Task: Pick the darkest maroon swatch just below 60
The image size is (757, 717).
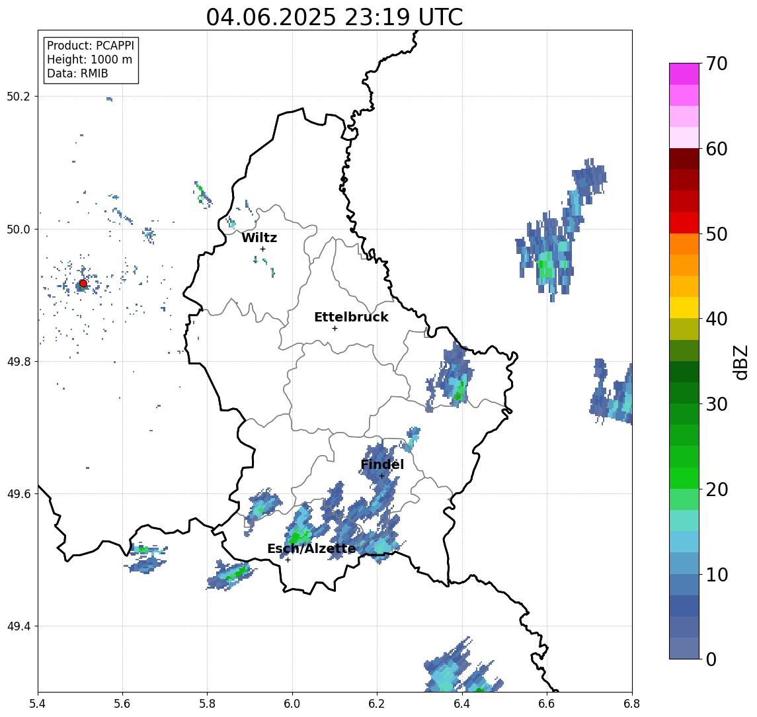Action: pos(684,159)
